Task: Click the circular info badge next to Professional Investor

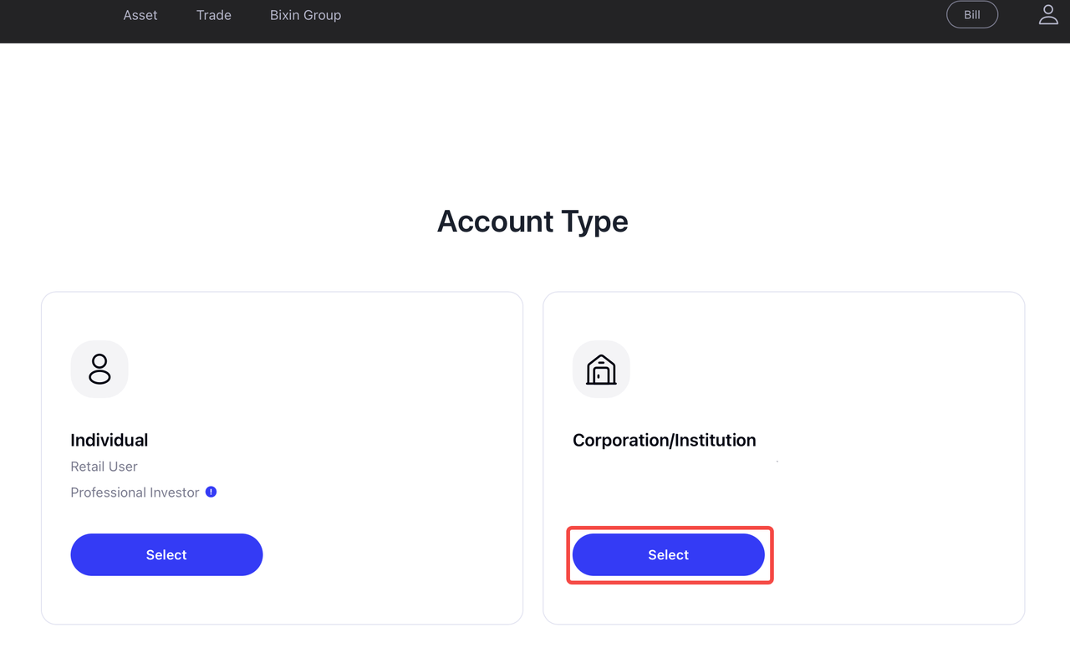Action: tap(210, 492)
